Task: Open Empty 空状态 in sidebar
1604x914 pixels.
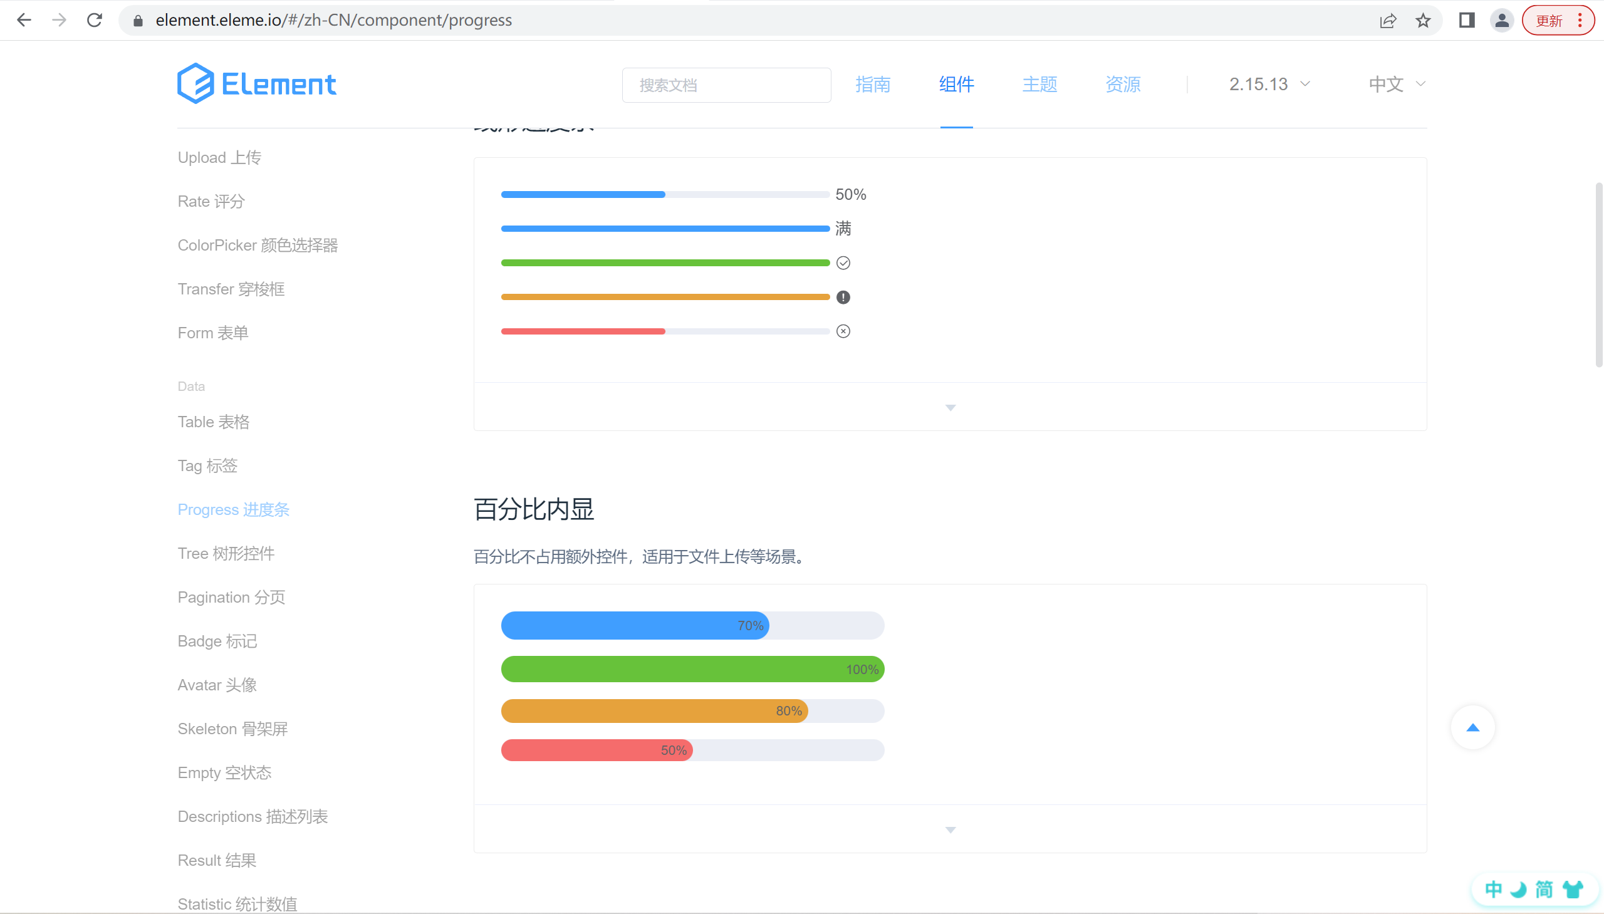Action: (225, 774)
